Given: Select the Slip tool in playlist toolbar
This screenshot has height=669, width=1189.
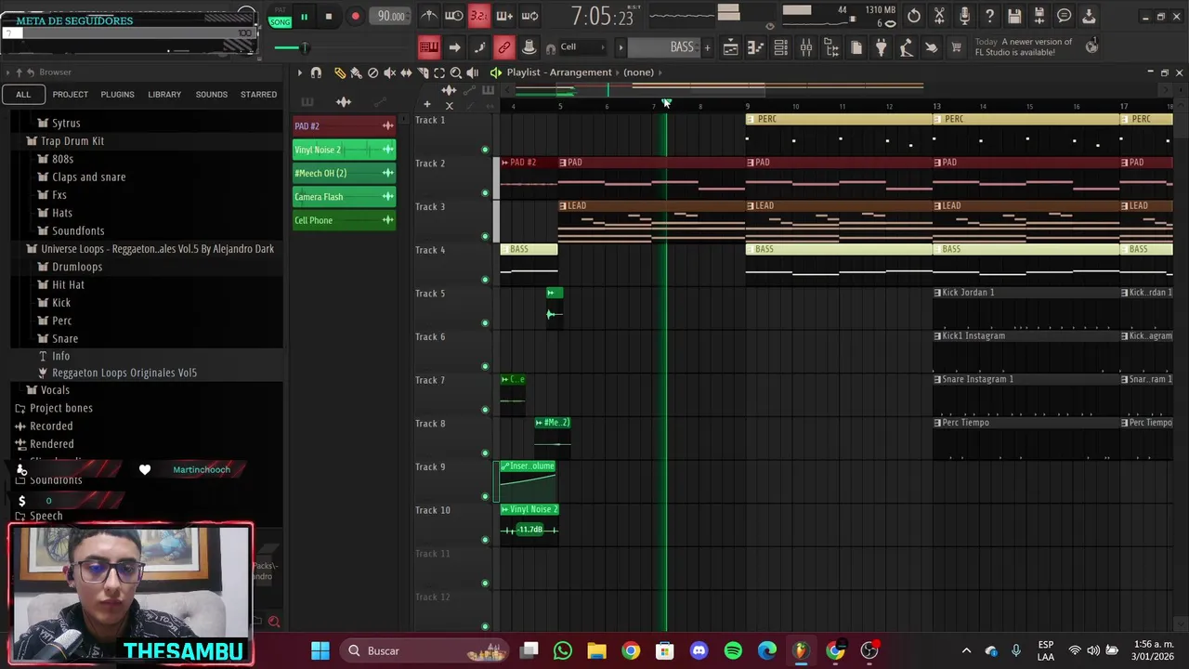Looking at the screenshot, I should tap(406, 72).
